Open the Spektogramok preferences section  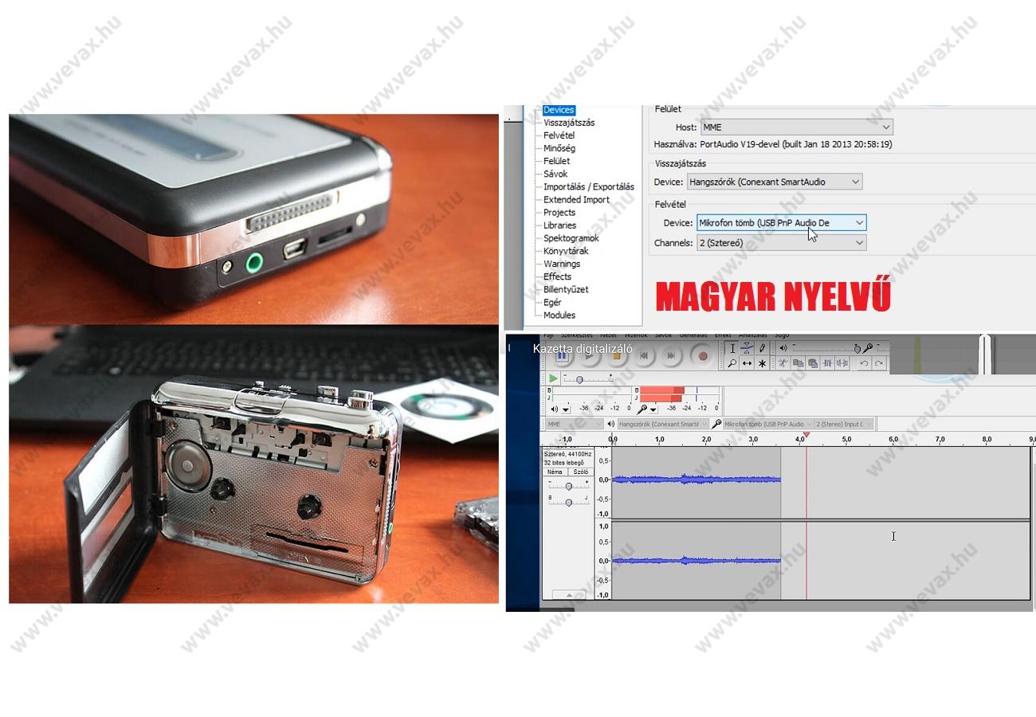(571, 238)
